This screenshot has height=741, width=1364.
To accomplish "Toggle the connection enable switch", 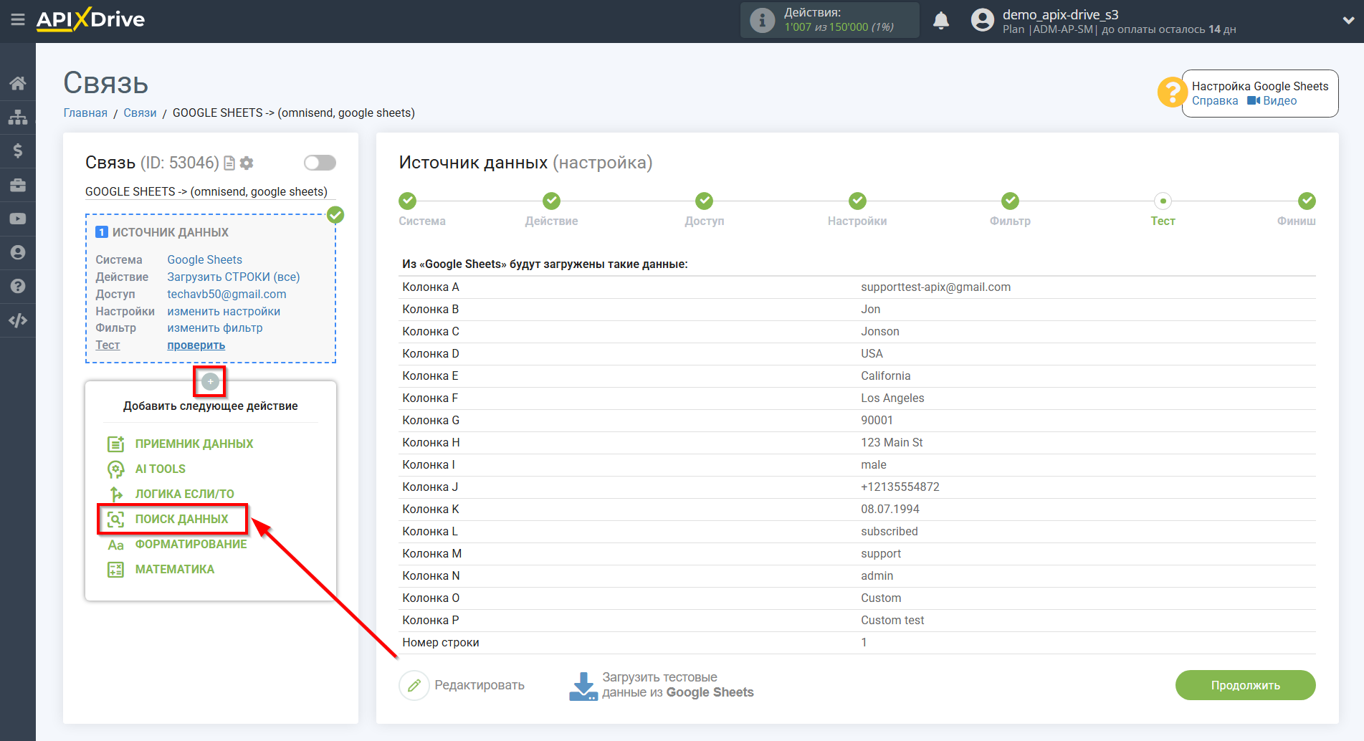I will (320, 163).
